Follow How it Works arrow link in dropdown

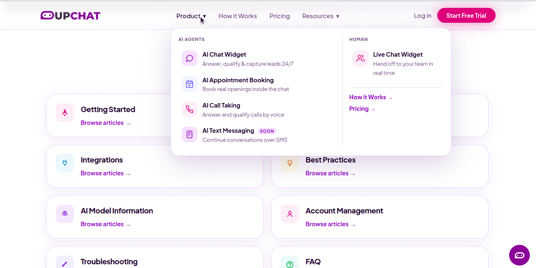pyautogui.click(x=371, y=97)
